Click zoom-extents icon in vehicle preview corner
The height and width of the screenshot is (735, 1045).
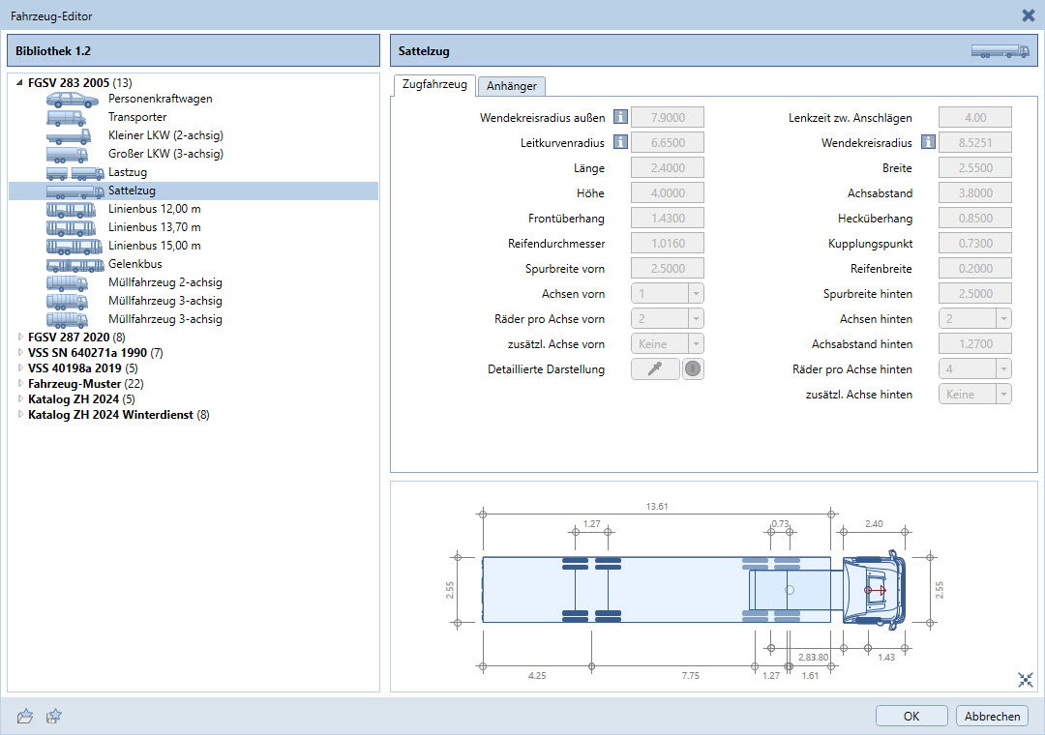click(x=1026, y=680)
